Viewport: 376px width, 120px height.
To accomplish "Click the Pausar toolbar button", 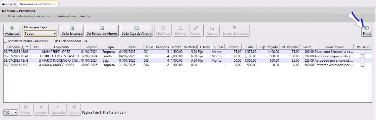I will coord(196,31).
